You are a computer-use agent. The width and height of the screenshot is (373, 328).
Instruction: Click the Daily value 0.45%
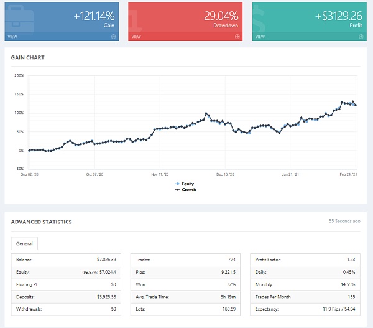point(349,272)
